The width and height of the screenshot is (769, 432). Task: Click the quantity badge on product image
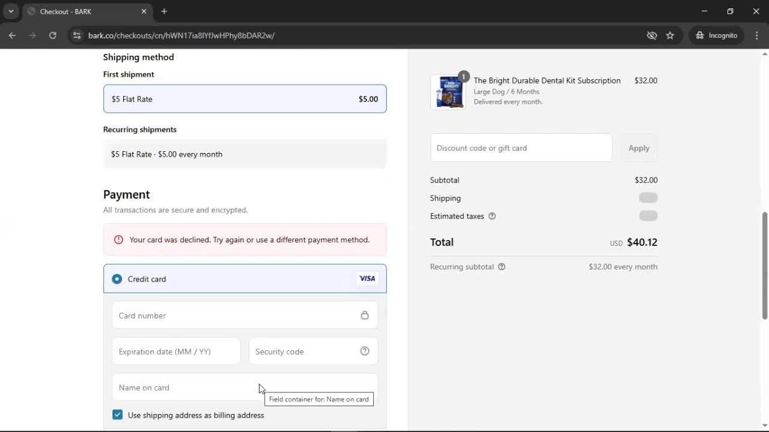pyautogui.click(x=463, y=76)
